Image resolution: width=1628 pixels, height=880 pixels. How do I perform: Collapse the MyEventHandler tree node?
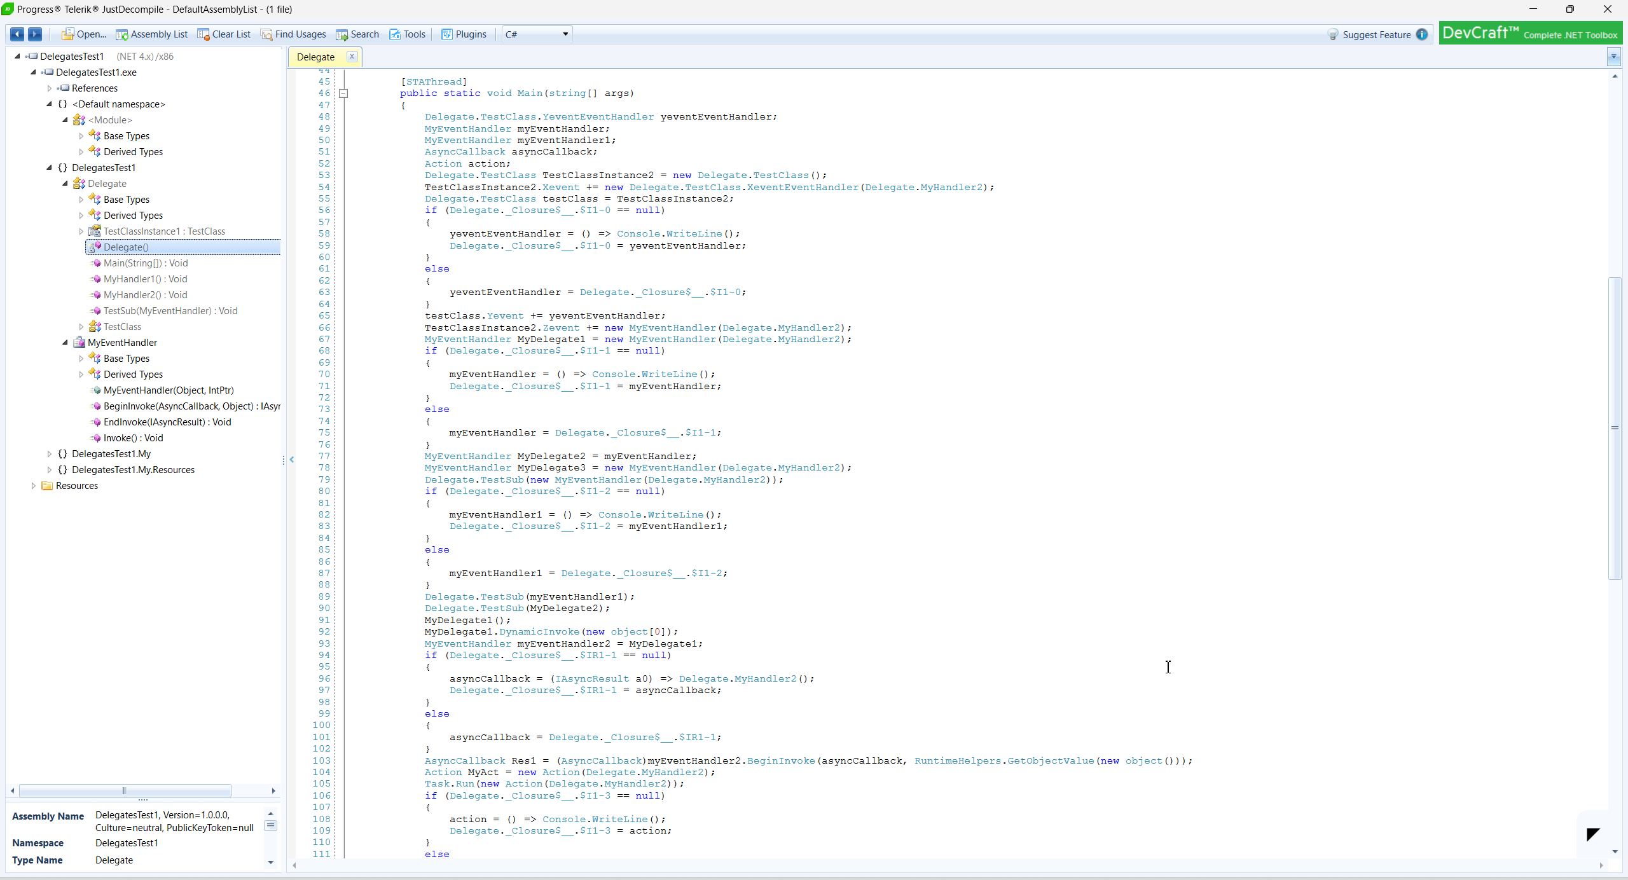(x=65, y=343)
